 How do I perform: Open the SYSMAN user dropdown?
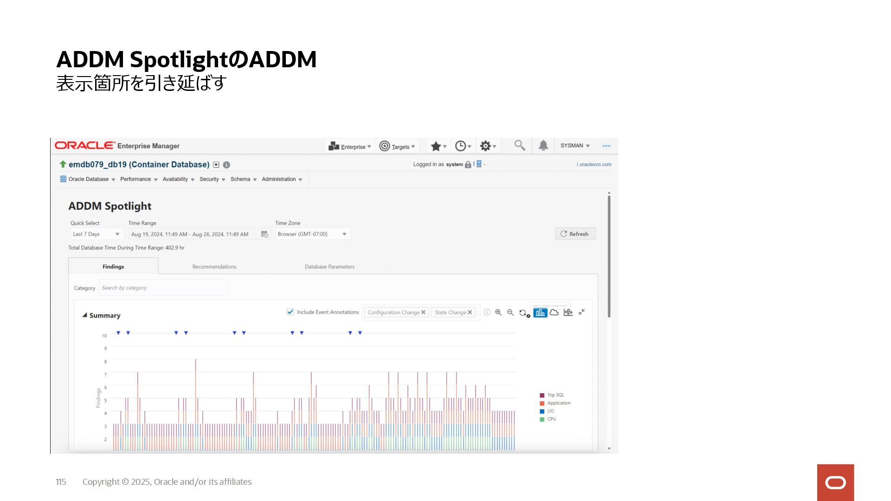click(575, 146)
